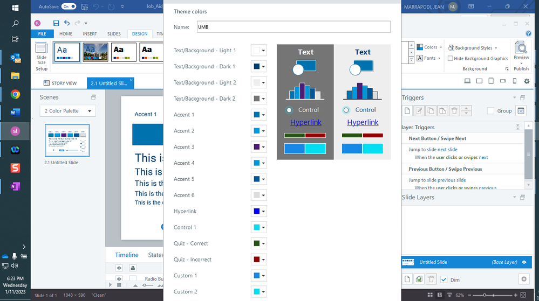Select 2.1 Untitled Slide thumbnail
The height and width of the screenshot is (301, 539).
[x=67, y=141]
